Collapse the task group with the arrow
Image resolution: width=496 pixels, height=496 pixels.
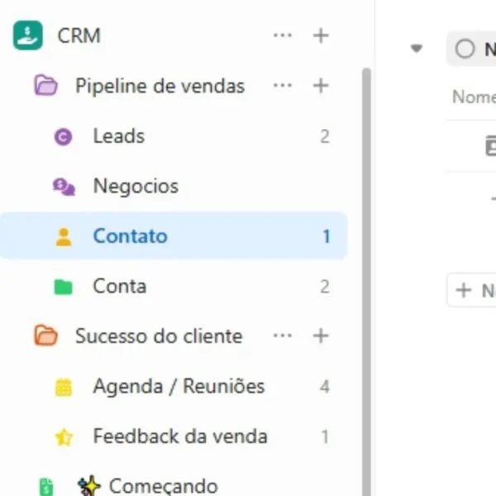click(x=417, y=49)
